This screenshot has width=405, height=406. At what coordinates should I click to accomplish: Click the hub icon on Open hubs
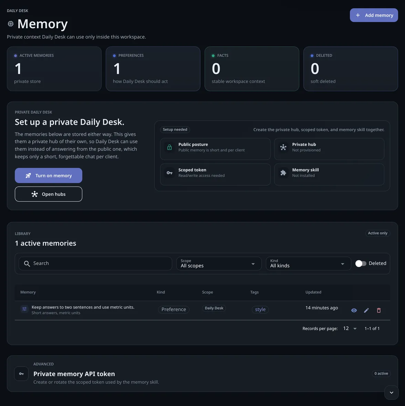pos(35,194)
